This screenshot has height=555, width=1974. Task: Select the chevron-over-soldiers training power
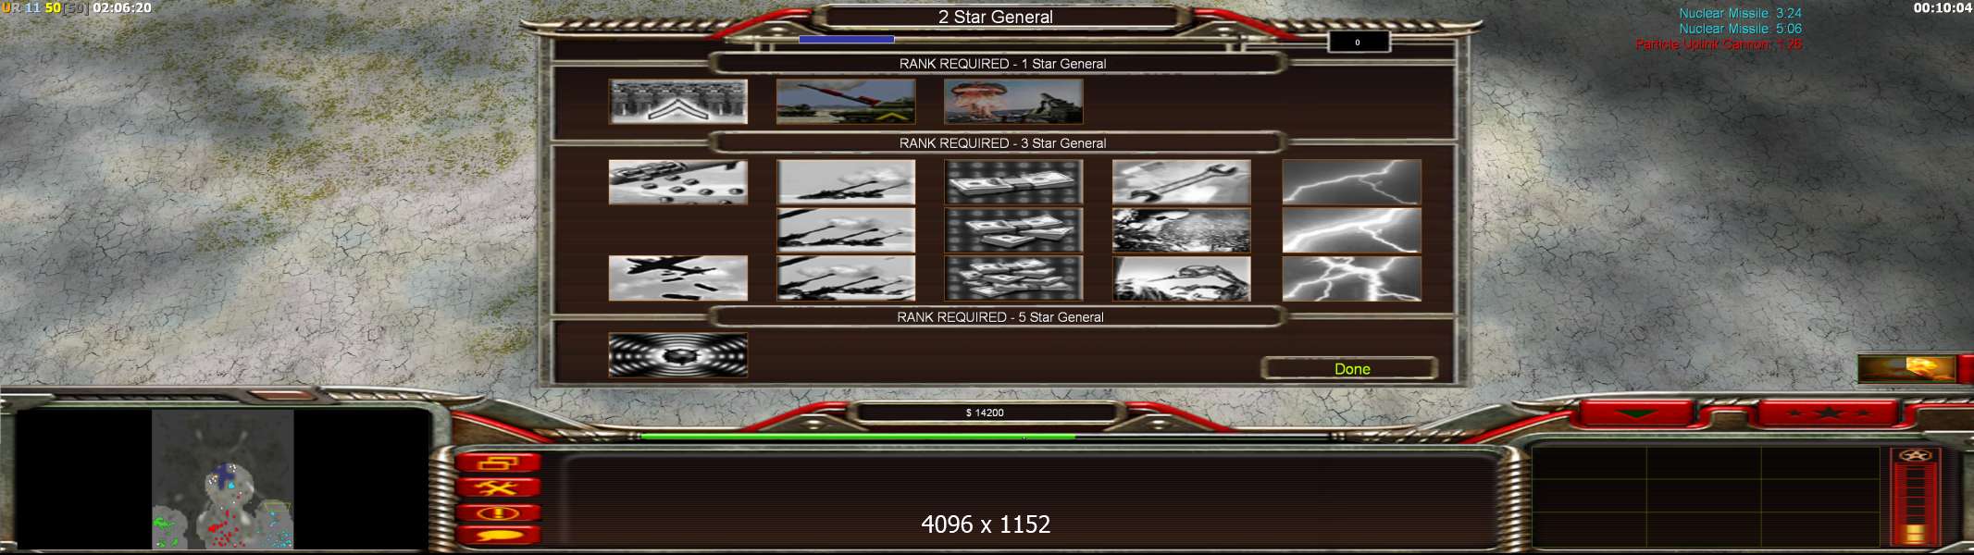point(677,102)
